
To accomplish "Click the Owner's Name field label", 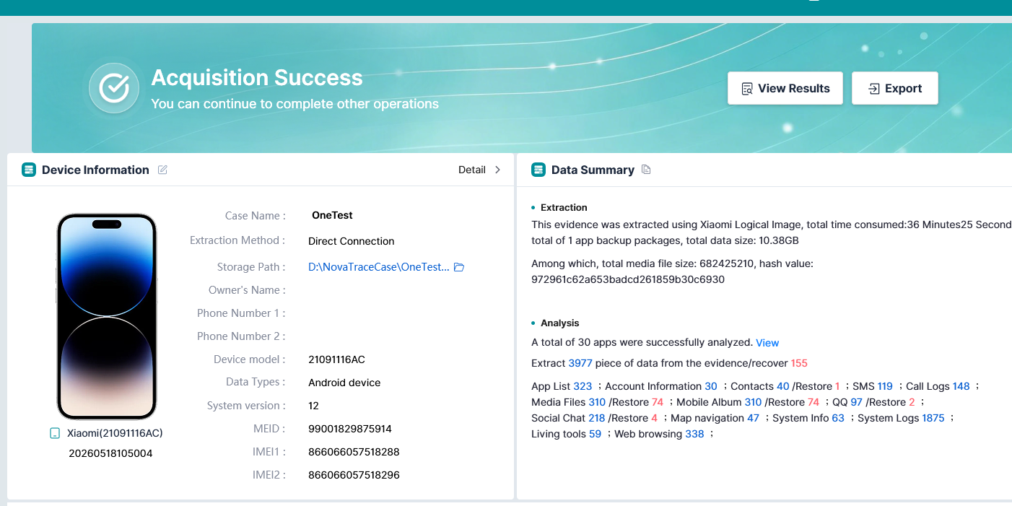I will [x=248, y=290].
